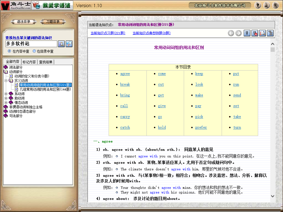Open help with the question mark icon
The image size is (283, 212).
point(258,5)
